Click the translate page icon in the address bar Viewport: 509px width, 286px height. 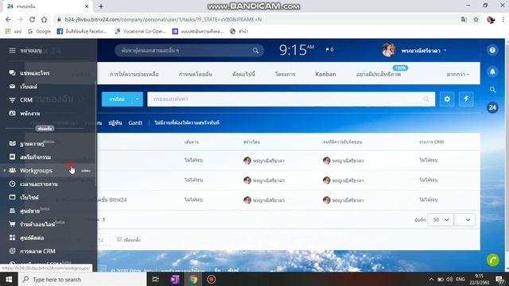[x=464, y=19]
